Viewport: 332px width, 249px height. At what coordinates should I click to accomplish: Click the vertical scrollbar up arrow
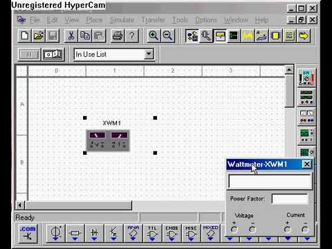pyautogui.click(x=289, y=69)
